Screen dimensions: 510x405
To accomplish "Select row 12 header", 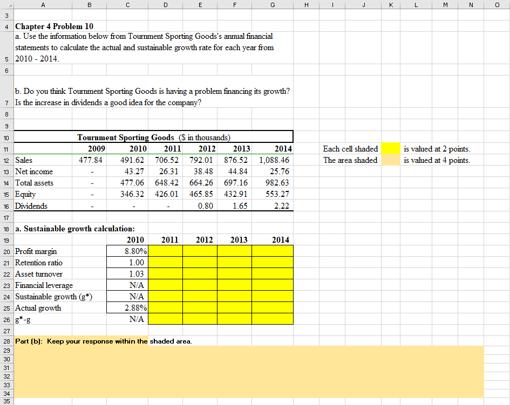I will pyautogui.click(x=6, y=161).
